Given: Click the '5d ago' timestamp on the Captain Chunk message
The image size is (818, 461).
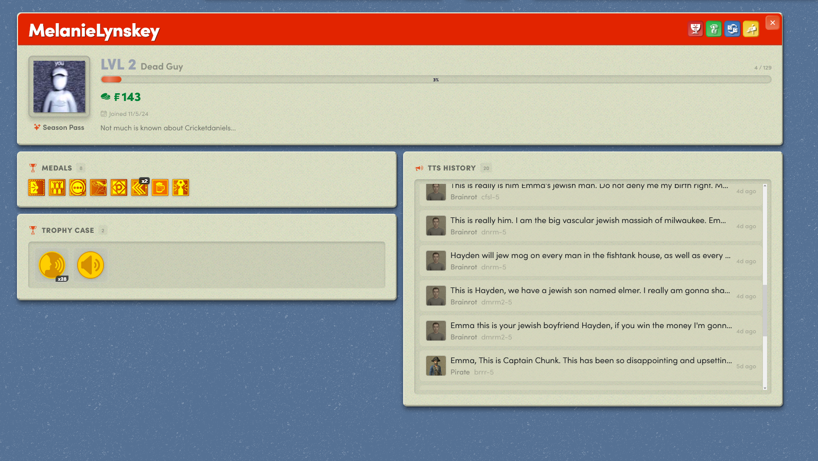Looking at the screenshot, I should tap(746, 366).
